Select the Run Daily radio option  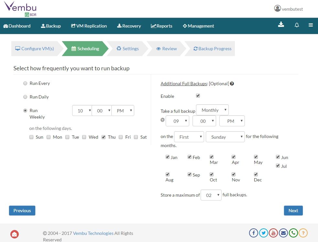tap(25, 97)
